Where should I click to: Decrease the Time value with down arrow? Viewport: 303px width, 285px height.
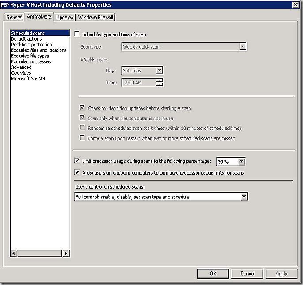point(159,84)
